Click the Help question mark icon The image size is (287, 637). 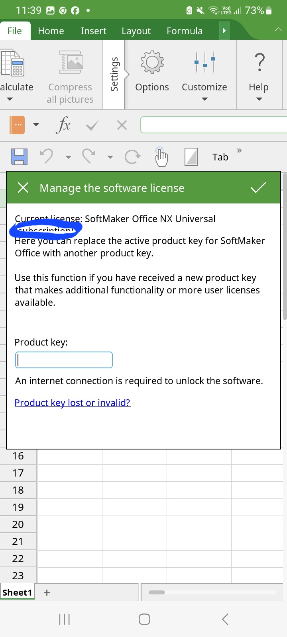259,62
